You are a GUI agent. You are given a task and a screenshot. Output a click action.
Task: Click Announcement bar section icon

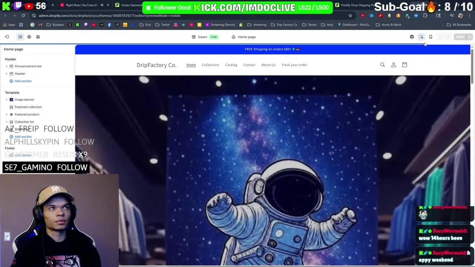pyautogui.click(x=11, y=66)
